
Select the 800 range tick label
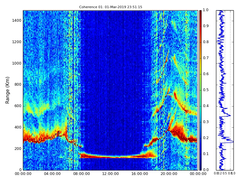(x=18, y=84)
